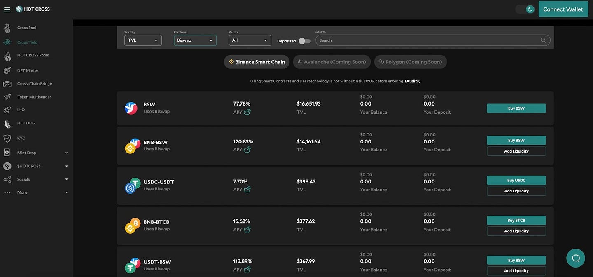The width and height of the screenshot is (593, 277).
Task: Click the Buy BTCB button
Action: (x=516, y=220)
